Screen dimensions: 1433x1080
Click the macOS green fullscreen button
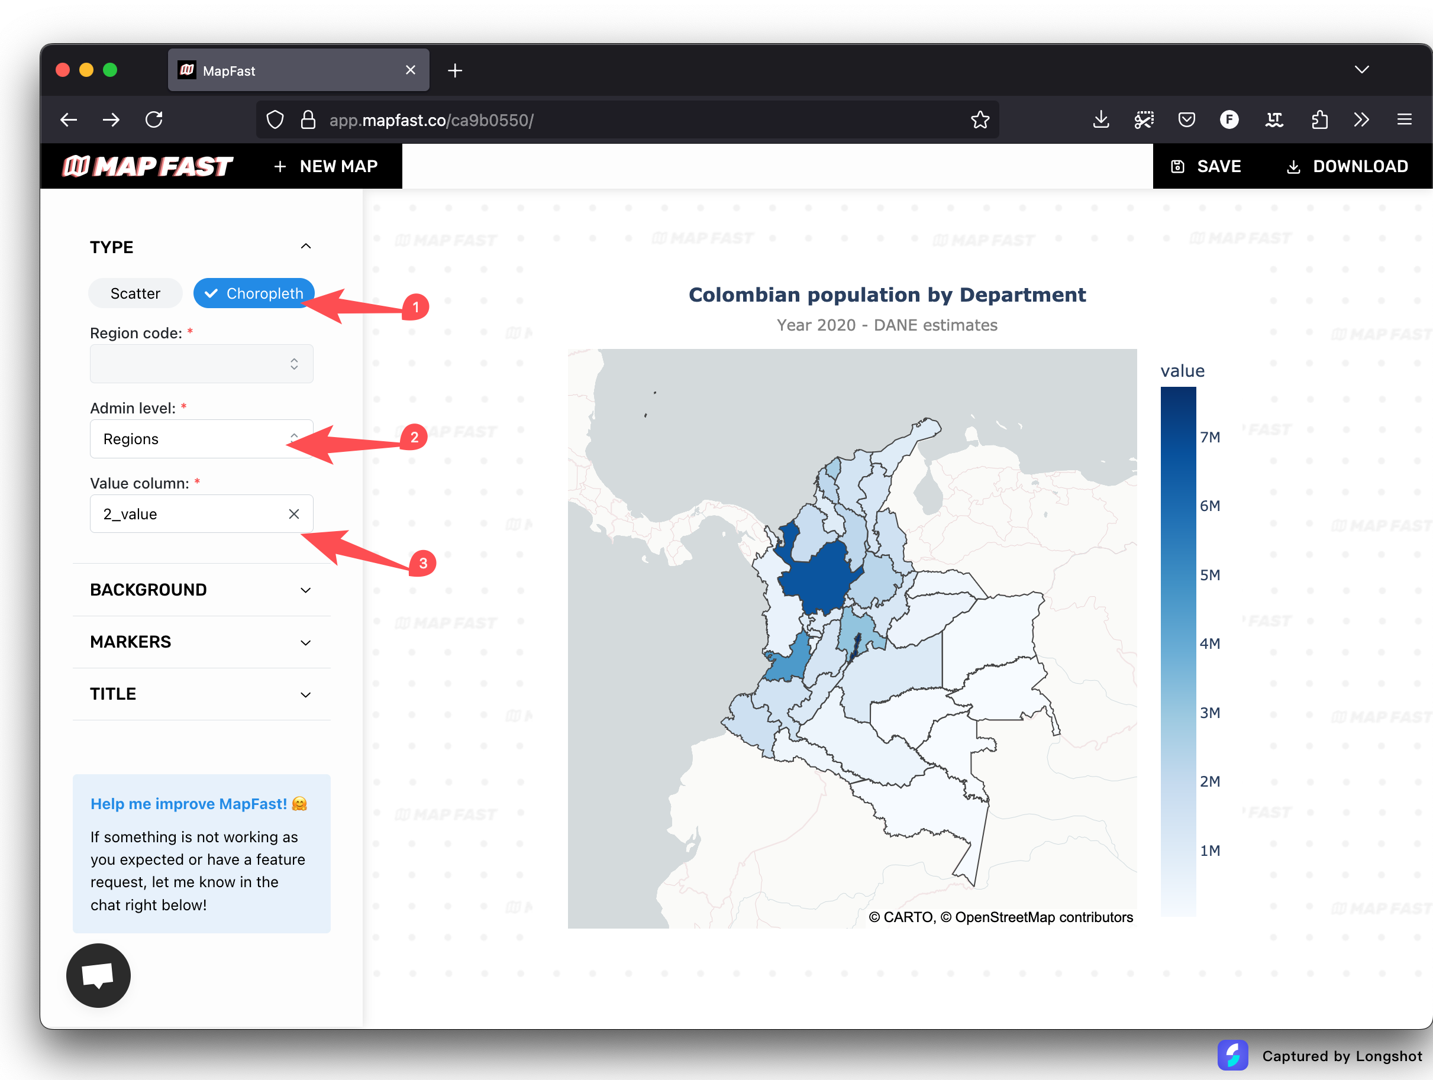click(110, 70)
